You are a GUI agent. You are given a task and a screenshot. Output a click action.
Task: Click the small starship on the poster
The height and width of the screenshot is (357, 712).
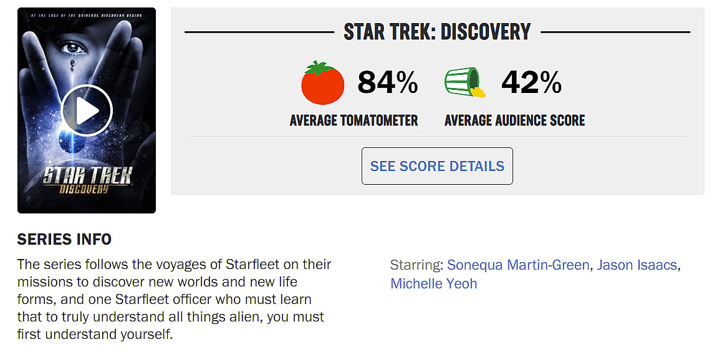pos(72,64)
